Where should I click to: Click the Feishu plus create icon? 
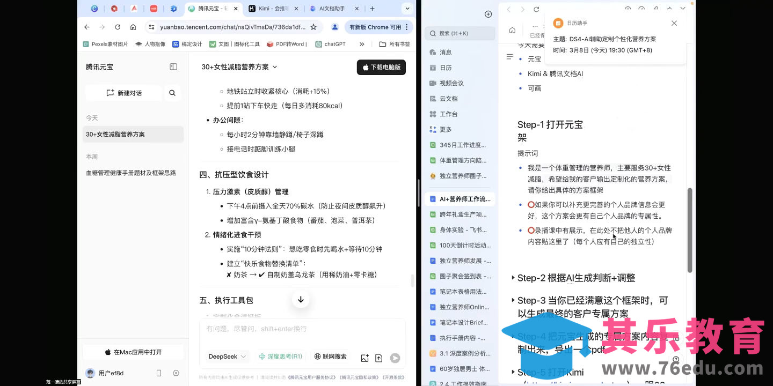click(x=488, y=14)
